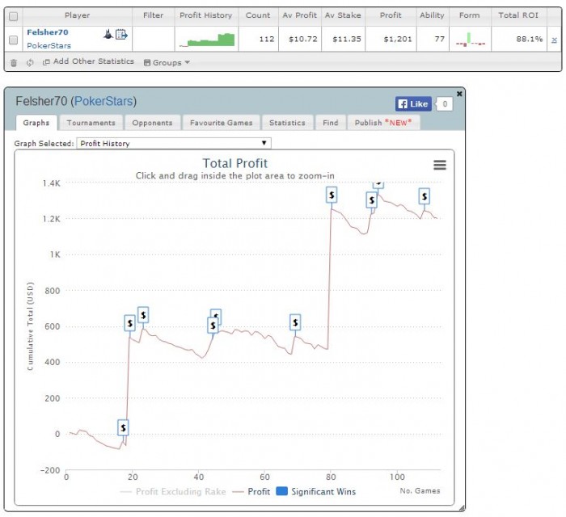This screenshot has width=566, height=517.
Task: Toggle the Significant Wins legend item
Action: point(316,491)
